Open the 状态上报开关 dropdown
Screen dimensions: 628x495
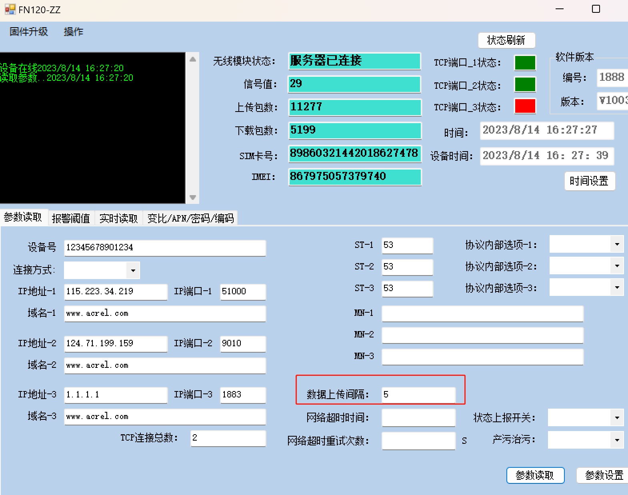(617, 418)
